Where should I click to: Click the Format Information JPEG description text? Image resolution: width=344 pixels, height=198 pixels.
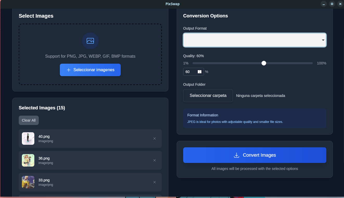(x=235, y=122)
